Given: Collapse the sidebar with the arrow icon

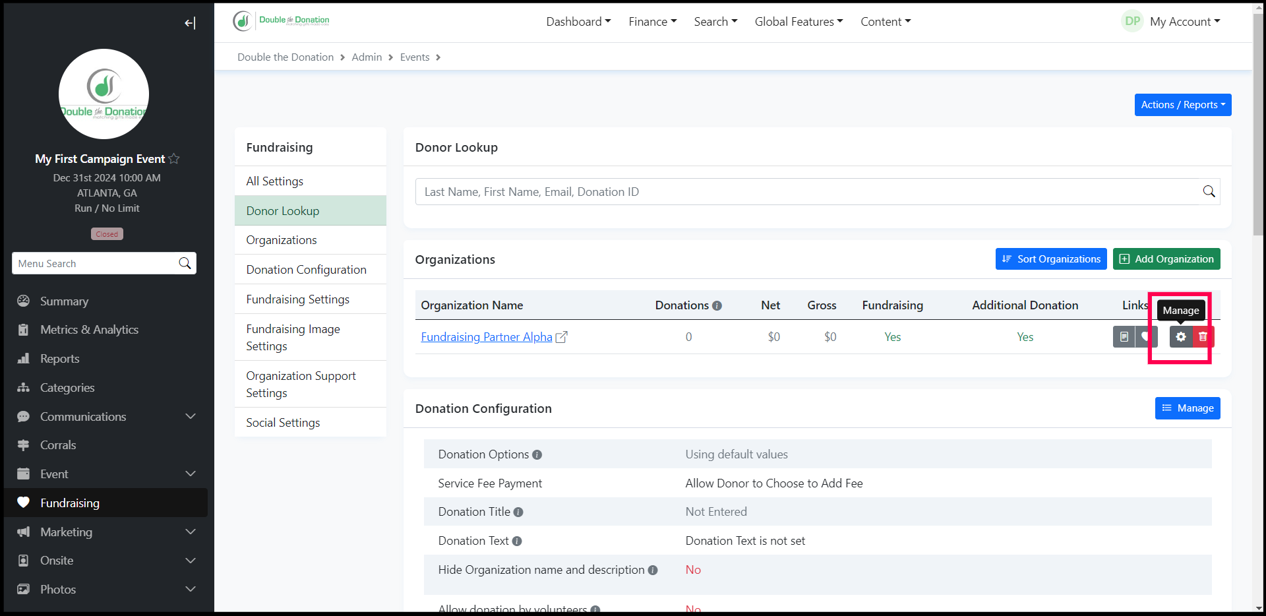Looking at the screenshot, I should (x=190, y=24).
